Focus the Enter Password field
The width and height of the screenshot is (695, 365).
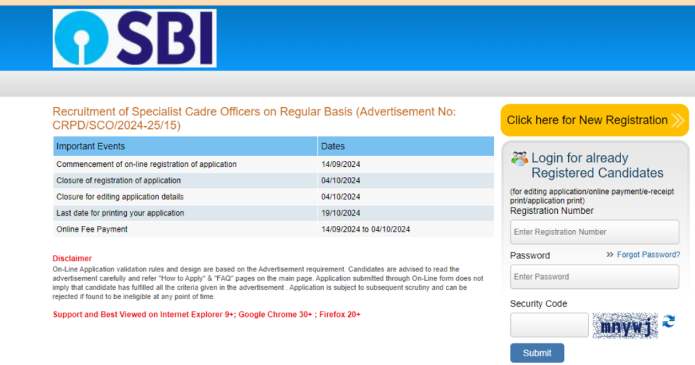[595, 277]
